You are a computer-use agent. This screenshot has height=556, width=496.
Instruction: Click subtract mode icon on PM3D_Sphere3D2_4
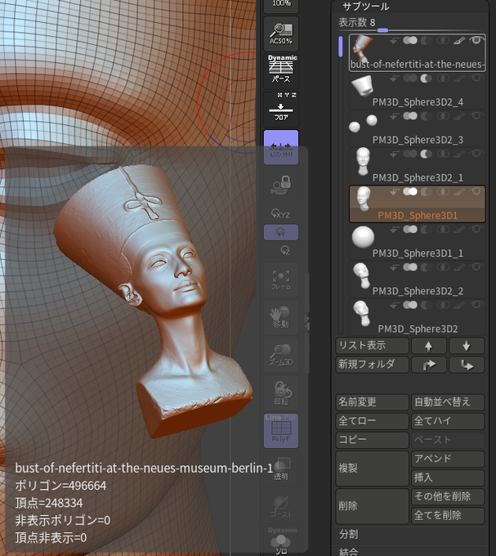tap(427, 78)
